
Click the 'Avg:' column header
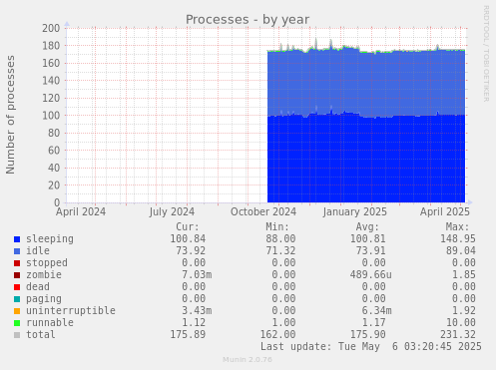pos(367,227)
